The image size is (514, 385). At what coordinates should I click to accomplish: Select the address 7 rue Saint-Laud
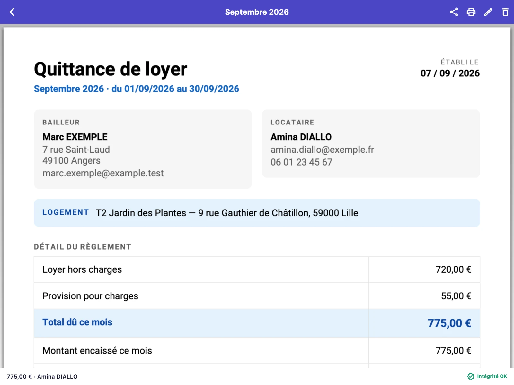point(76,150)
